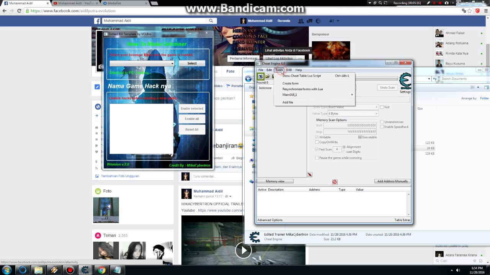Open Explorer address bar history dropdown
This screenshot has height=275, width=490.
click(429, 79)
